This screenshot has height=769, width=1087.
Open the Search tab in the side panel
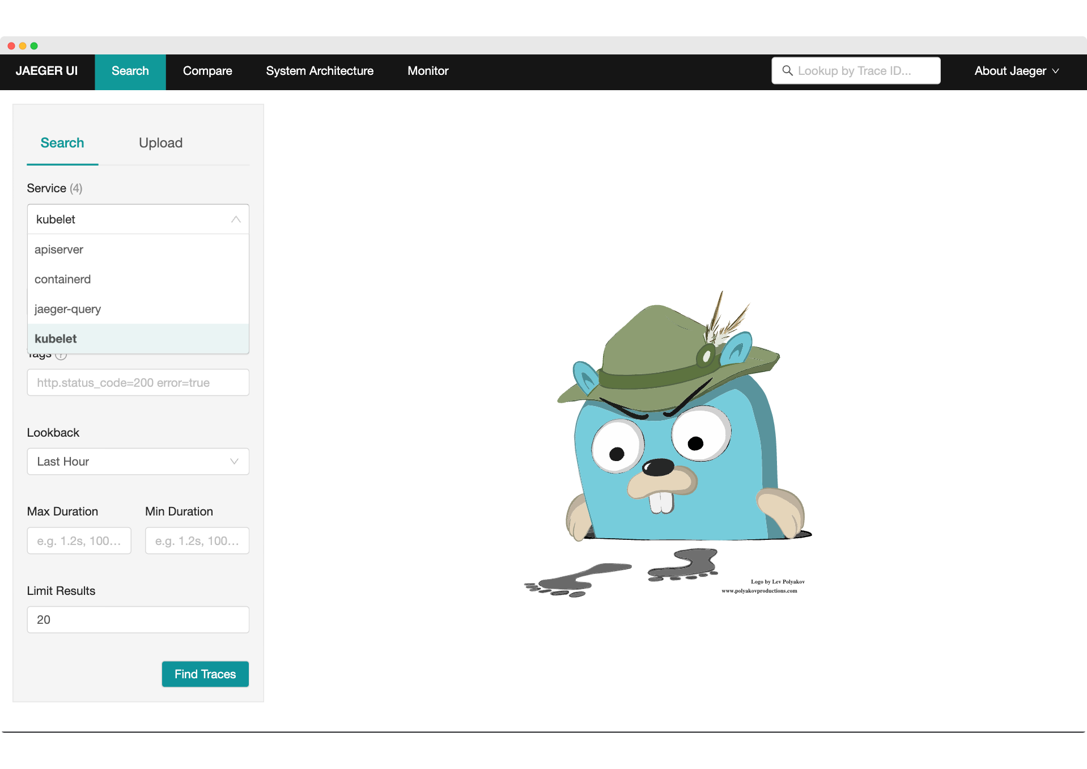(62, 143)
